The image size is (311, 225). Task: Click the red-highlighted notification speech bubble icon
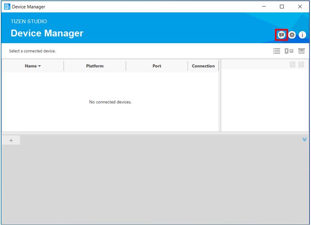[281, 35]
